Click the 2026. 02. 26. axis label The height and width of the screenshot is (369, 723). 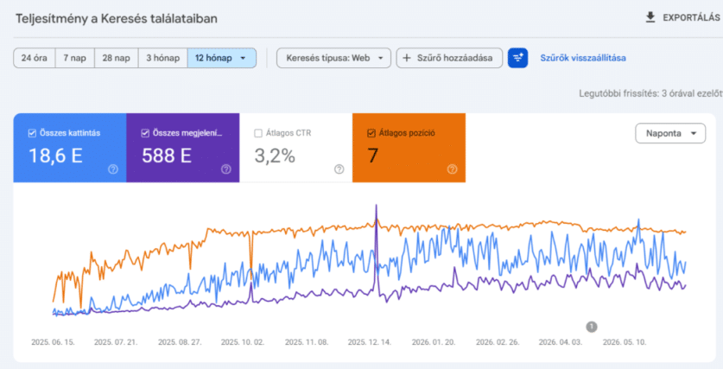498,342
